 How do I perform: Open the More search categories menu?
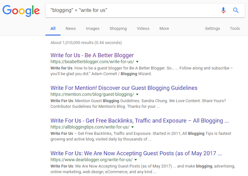tap(164, 29)
